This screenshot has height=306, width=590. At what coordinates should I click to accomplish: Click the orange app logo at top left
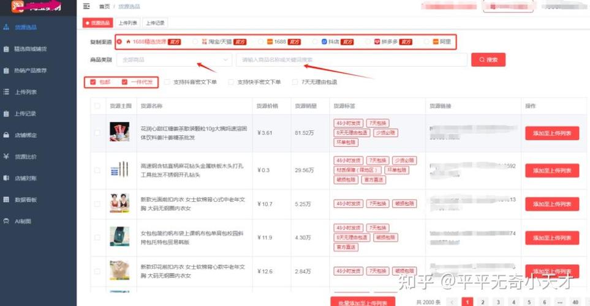click(x=17, y=6)
